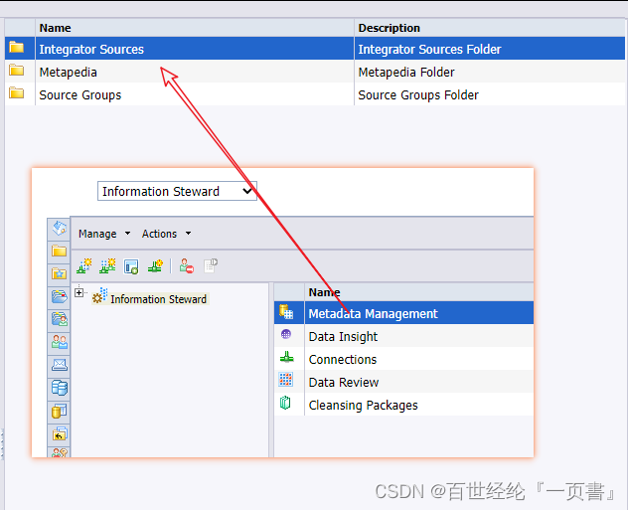Select the Connections row
Viewport: 628px width, 510px height.
click(x=403, y=359)
